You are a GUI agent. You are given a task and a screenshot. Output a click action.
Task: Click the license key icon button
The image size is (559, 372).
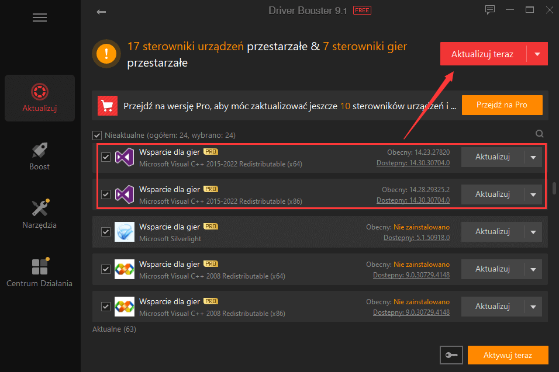pyautogui.click(x=451, y=355)
